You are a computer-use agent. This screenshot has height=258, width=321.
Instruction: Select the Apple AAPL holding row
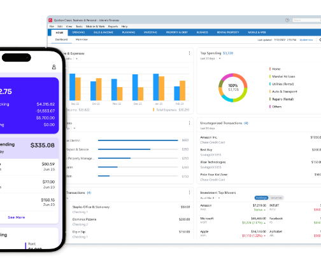click(233, 233)
